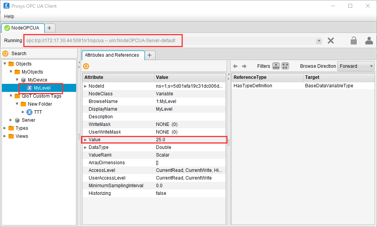Screen dimensions: 377x227
Task: Open the Help menu
Action: click(x=9, y=16)
